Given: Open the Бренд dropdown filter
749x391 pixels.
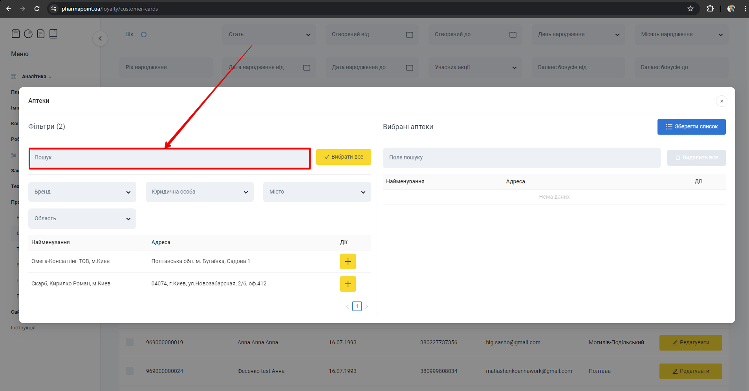Looking at the screenshot, I should pyautogui.click(x=82, y=192).
